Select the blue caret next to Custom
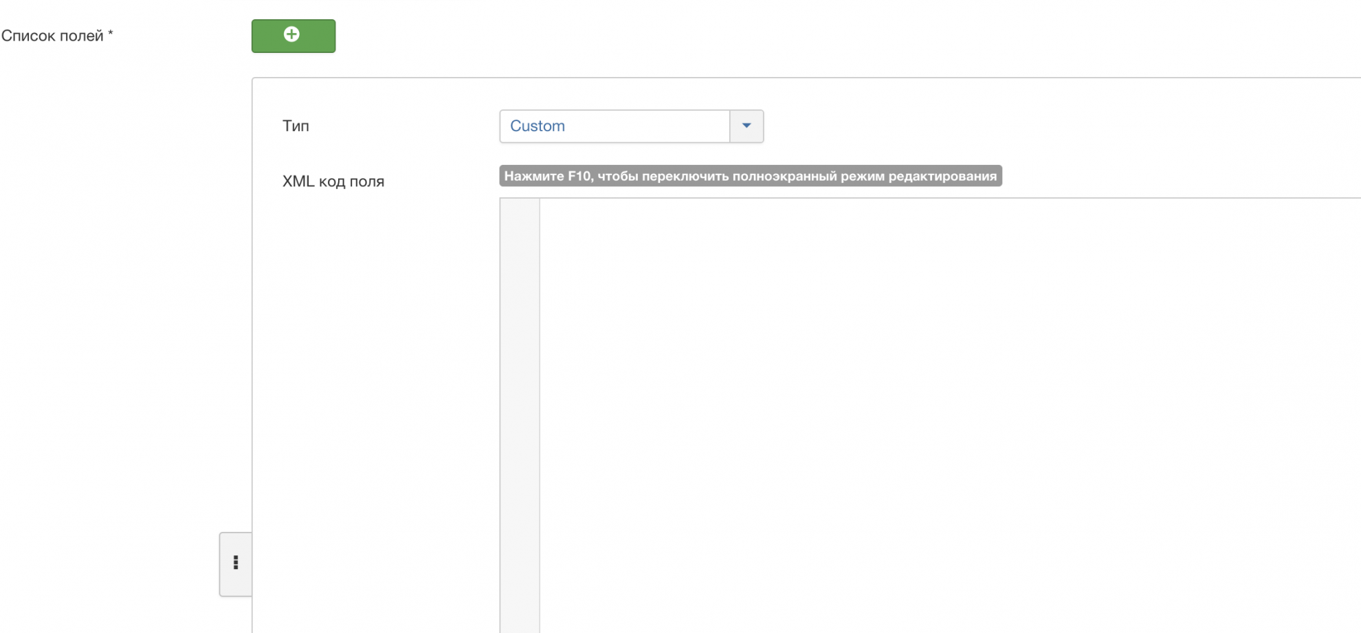Viewport: 1361px width, 633px height. pyautogui.click(x=746, y=126)
